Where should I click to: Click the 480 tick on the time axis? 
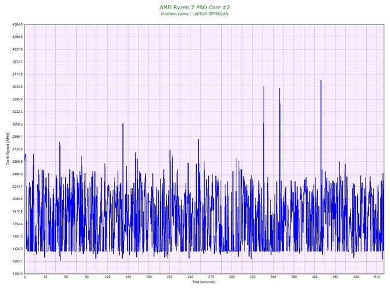tap(356, 277)
